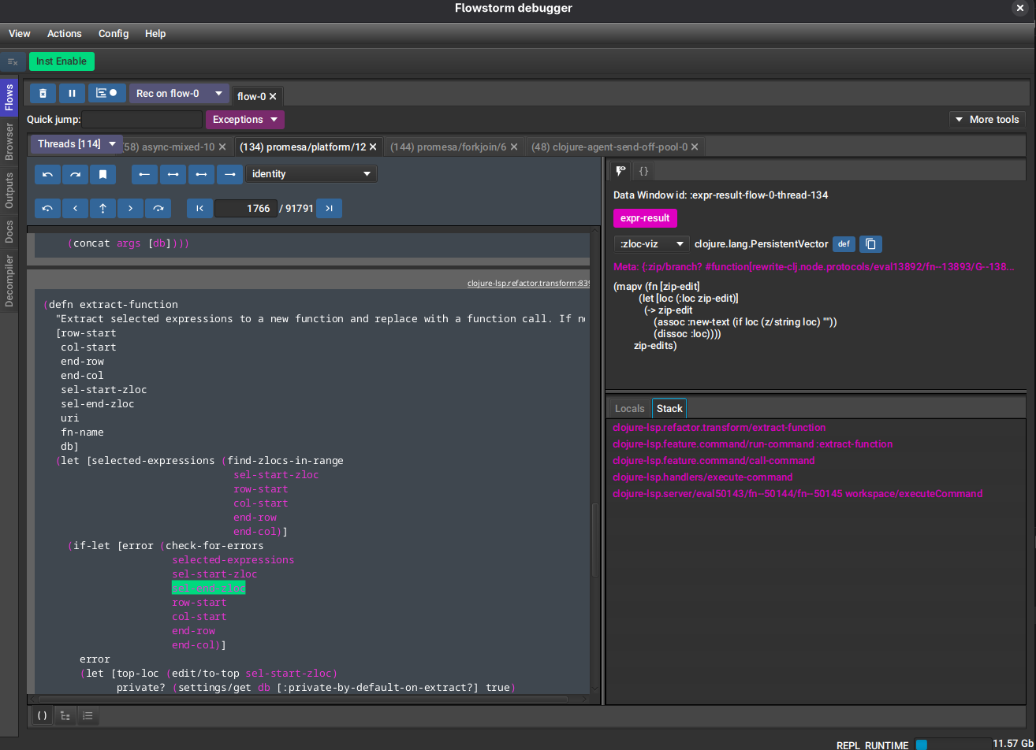This screenshot has height=750, width=1036.
Task: Jump to the last step icon
Action: 329,208
